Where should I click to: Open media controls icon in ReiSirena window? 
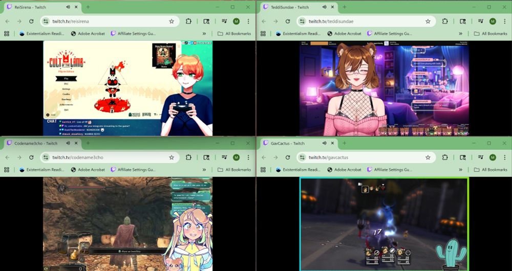pos(224,21)
